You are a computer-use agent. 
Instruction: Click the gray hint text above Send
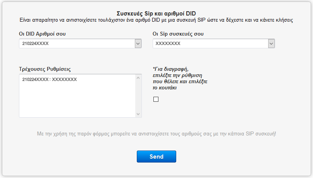tap(156, 134)
